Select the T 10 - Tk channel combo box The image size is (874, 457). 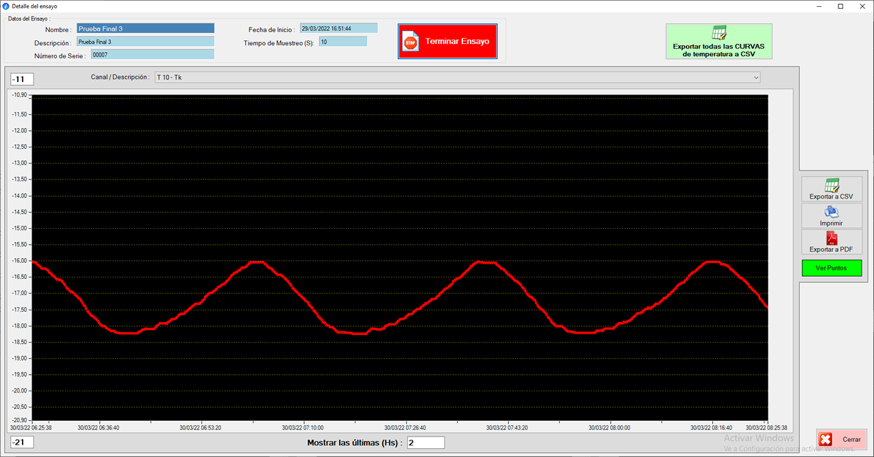452,77
